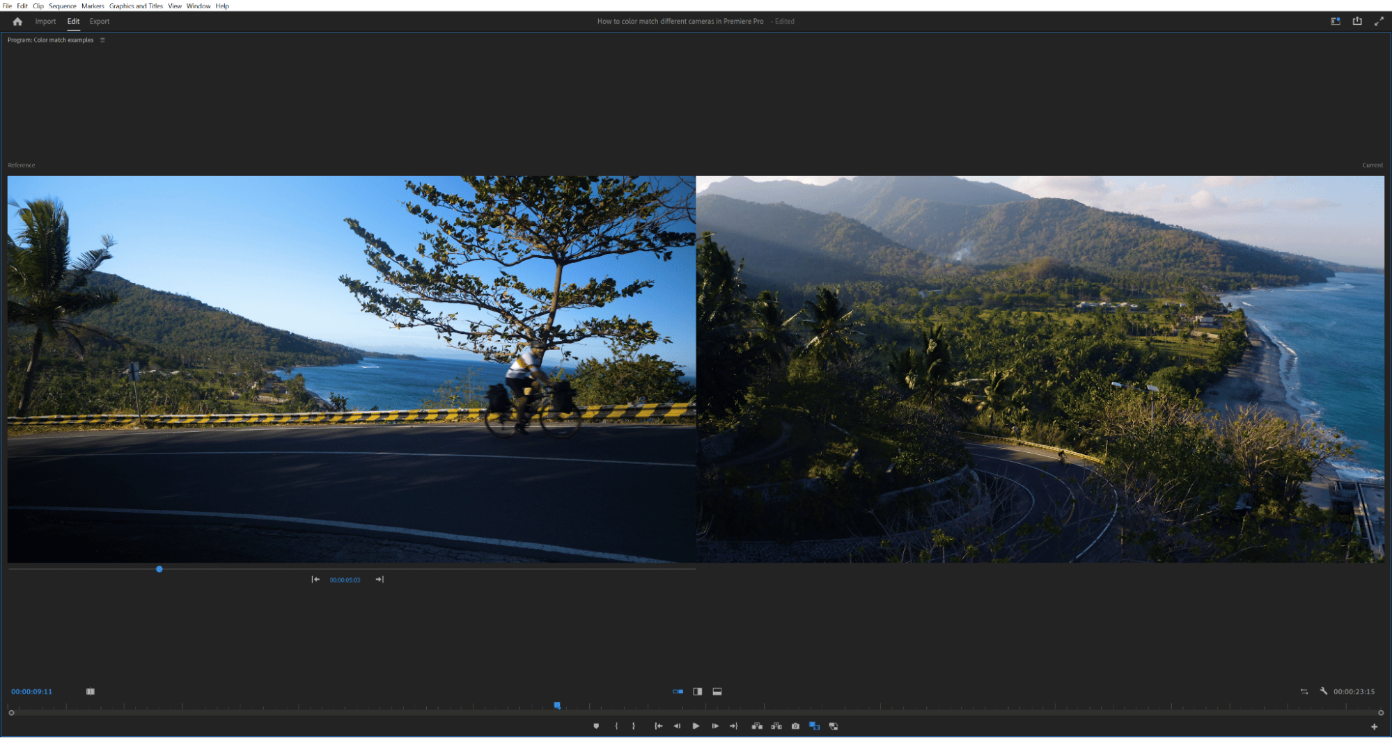Open the Program monitor panel menu

pos(102,40)
